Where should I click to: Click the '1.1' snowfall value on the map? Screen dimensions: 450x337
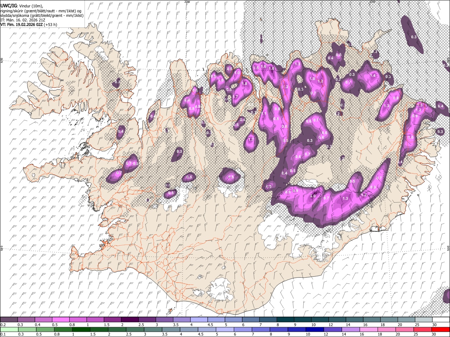pos(264,114)
